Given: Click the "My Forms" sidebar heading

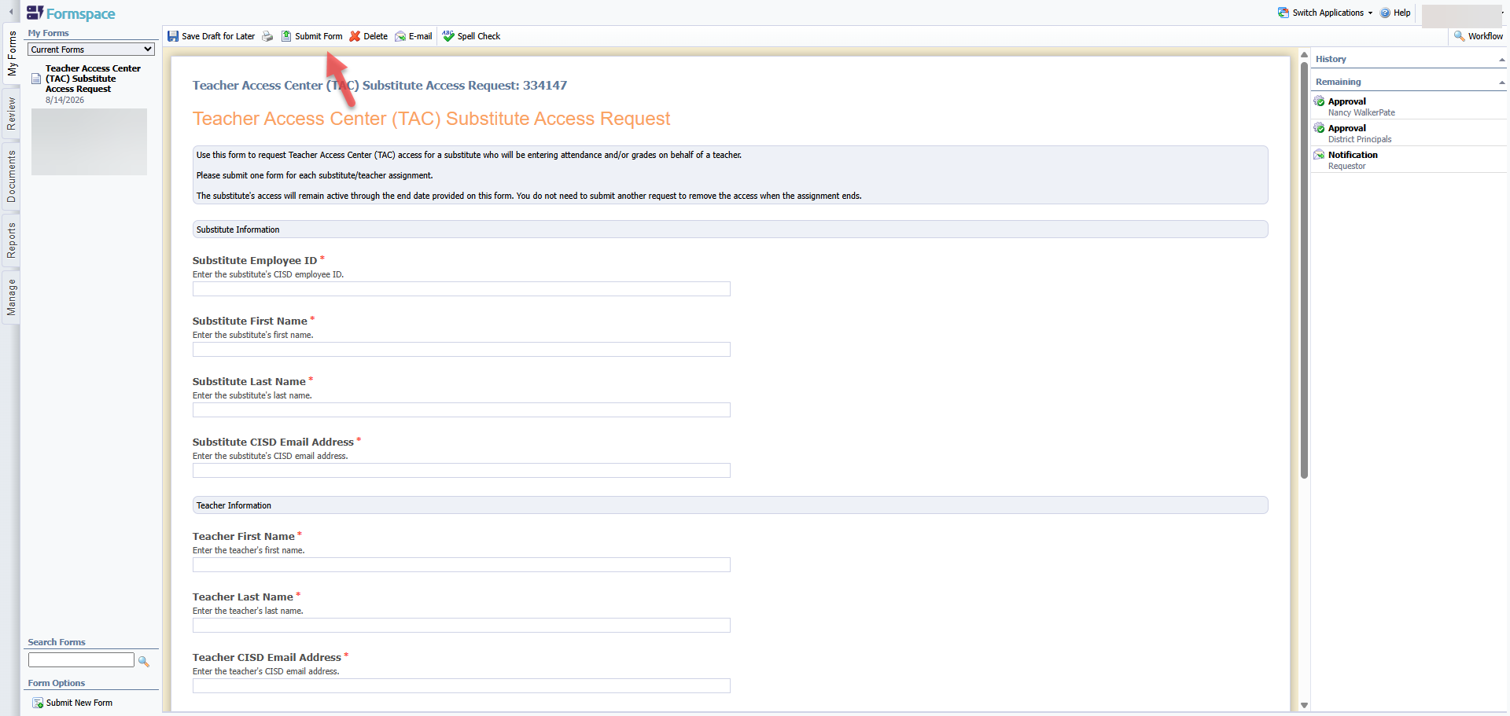Looking at the screenshot, I should (x=49, y=33).
